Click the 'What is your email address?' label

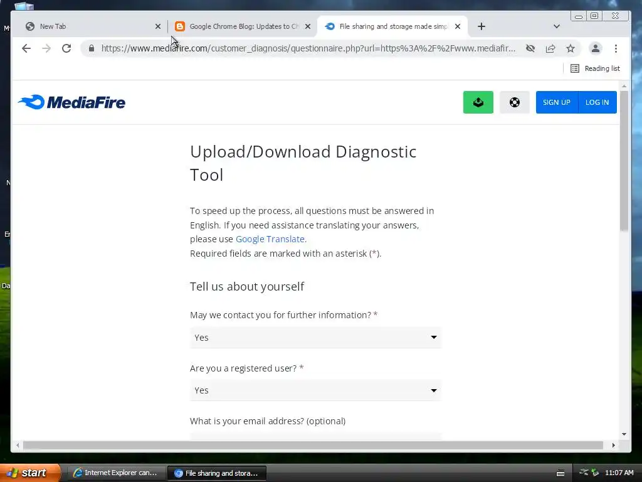coord(268,421)
